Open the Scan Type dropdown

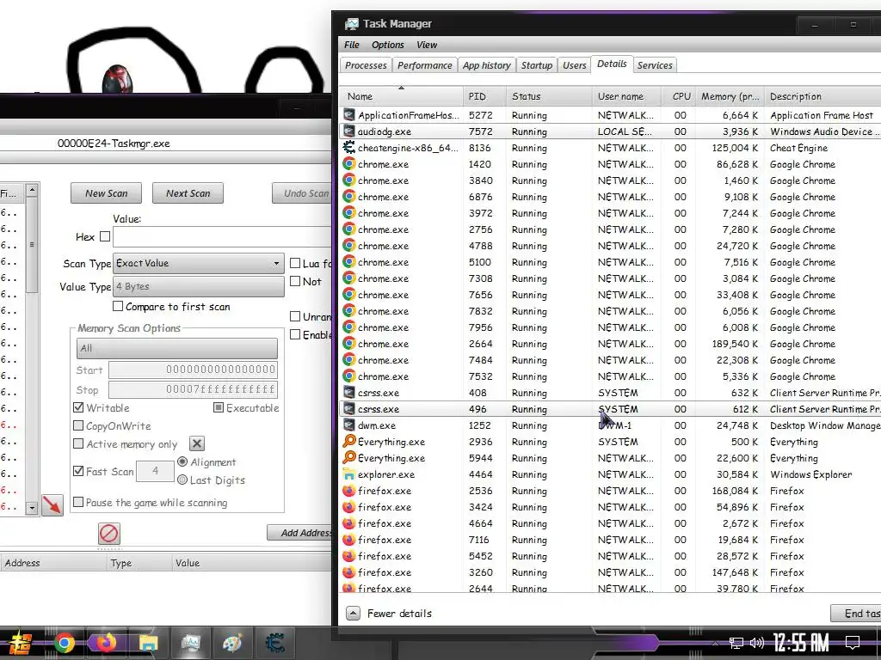point(199,263)
